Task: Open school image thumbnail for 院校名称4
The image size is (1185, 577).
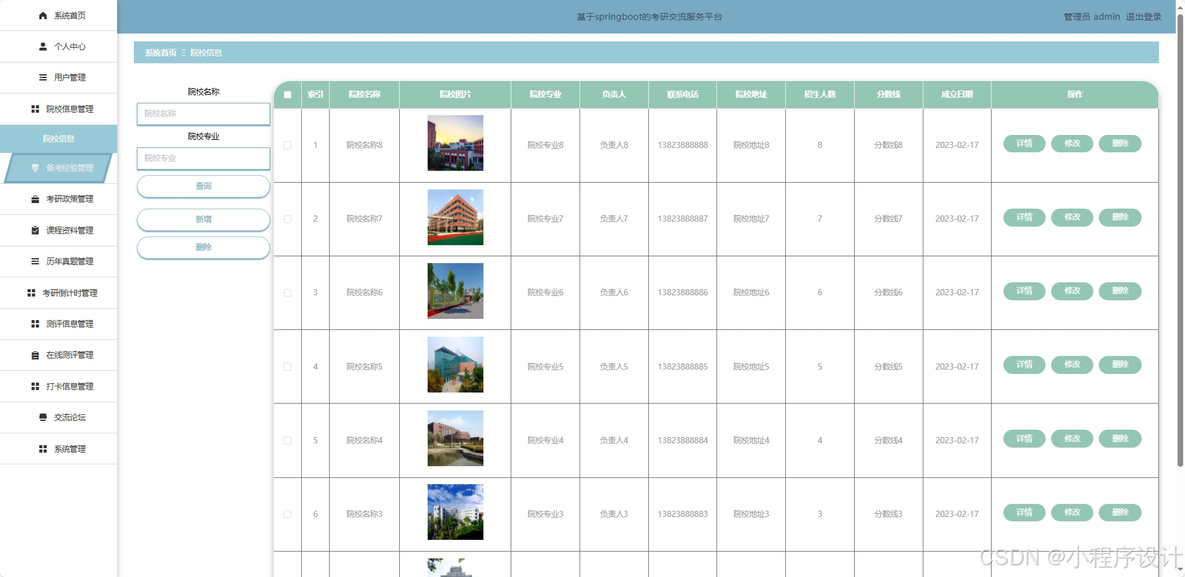Action: point(456,438)
